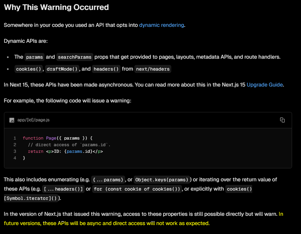Screen dimensions: 301x234
Task: Click the sentence 'For example, the following code will issue a warning:'
Action: point(68,101)
